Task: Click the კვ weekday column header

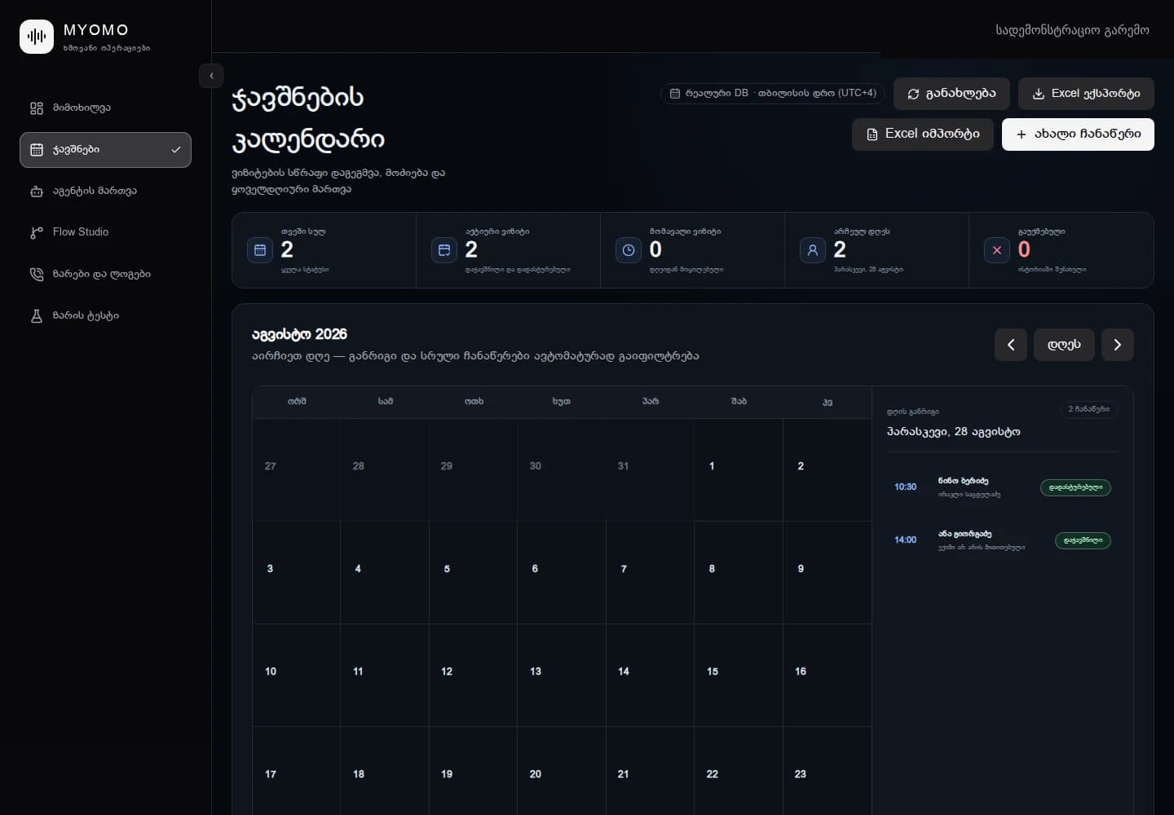Action: click(x=828, y=403)
